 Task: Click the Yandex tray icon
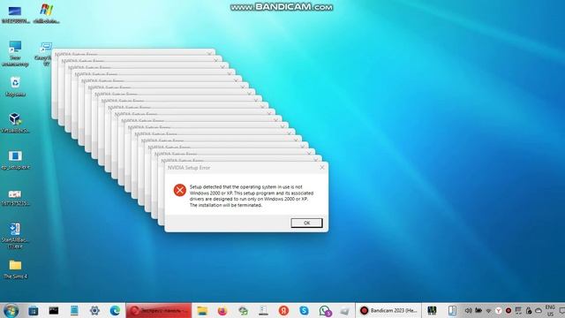pyautogui.click(x=498, y=310)
